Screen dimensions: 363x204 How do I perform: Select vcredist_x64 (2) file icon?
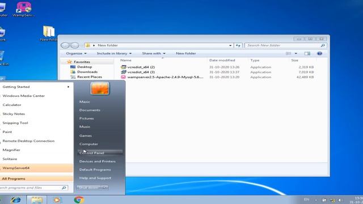click(x=124, y=67)
